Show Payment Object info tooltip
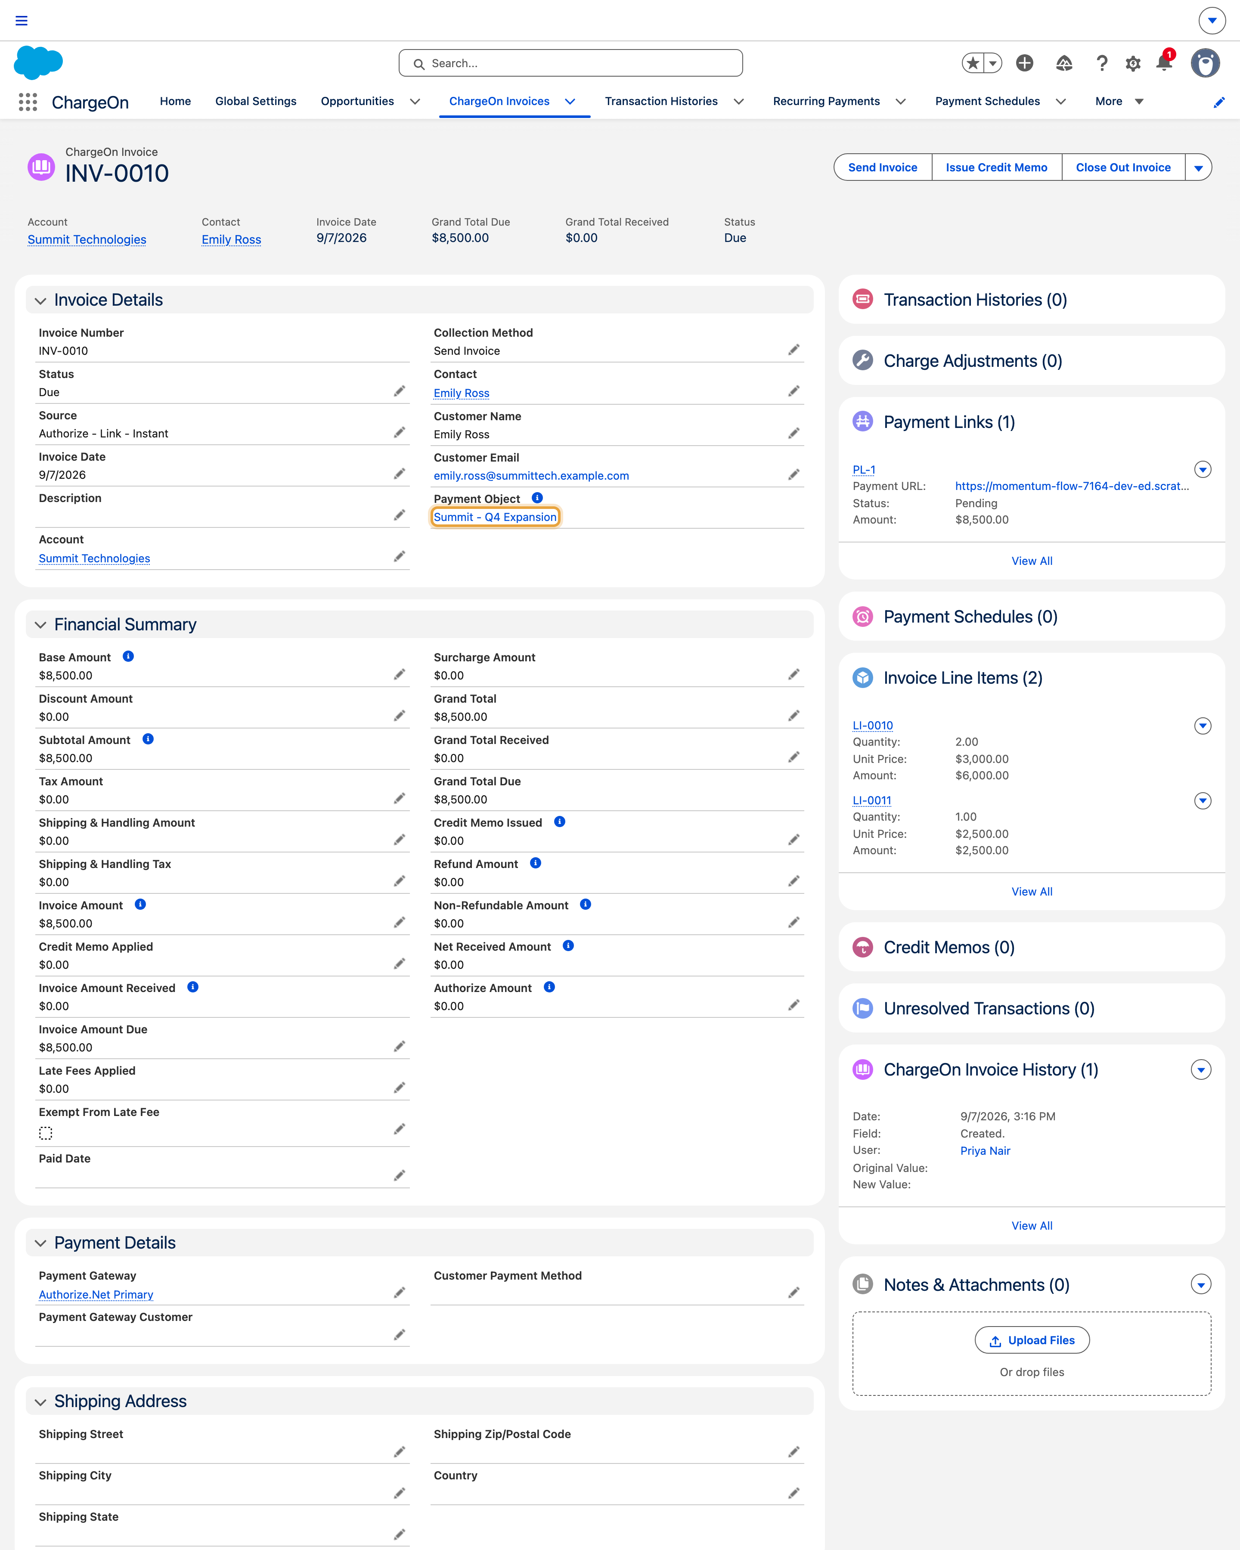Screen dimensions: 1240x1550 pos(537,497)
